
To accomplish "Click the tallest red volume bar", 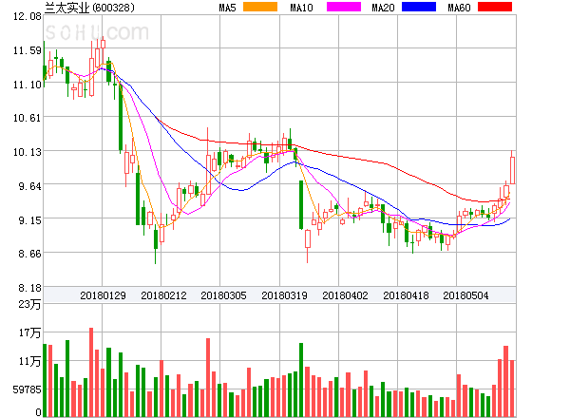I will 91,372.
